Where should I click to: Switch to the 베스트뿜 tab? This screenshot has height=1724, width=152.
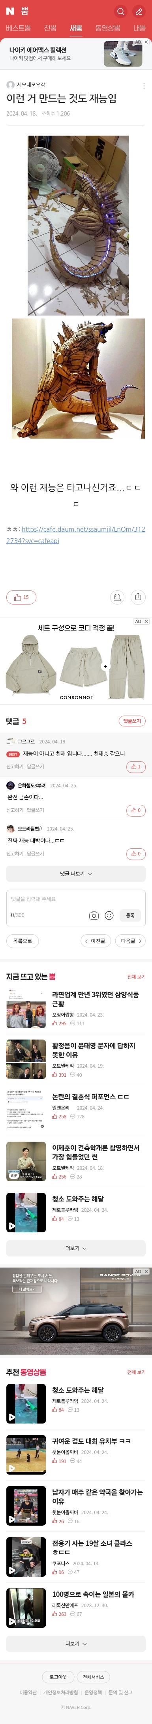point(18,28)
